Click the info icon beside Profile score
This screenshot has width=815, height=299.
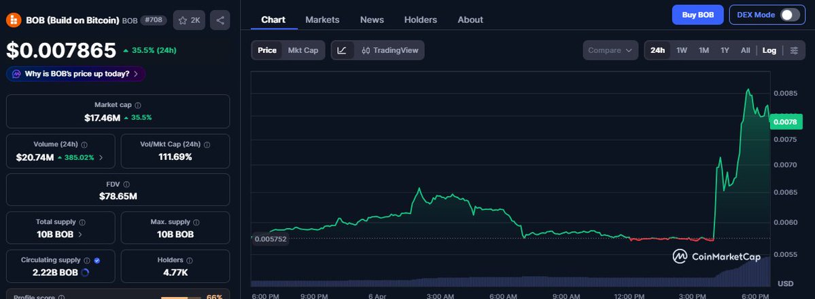[x=61, y=298]
